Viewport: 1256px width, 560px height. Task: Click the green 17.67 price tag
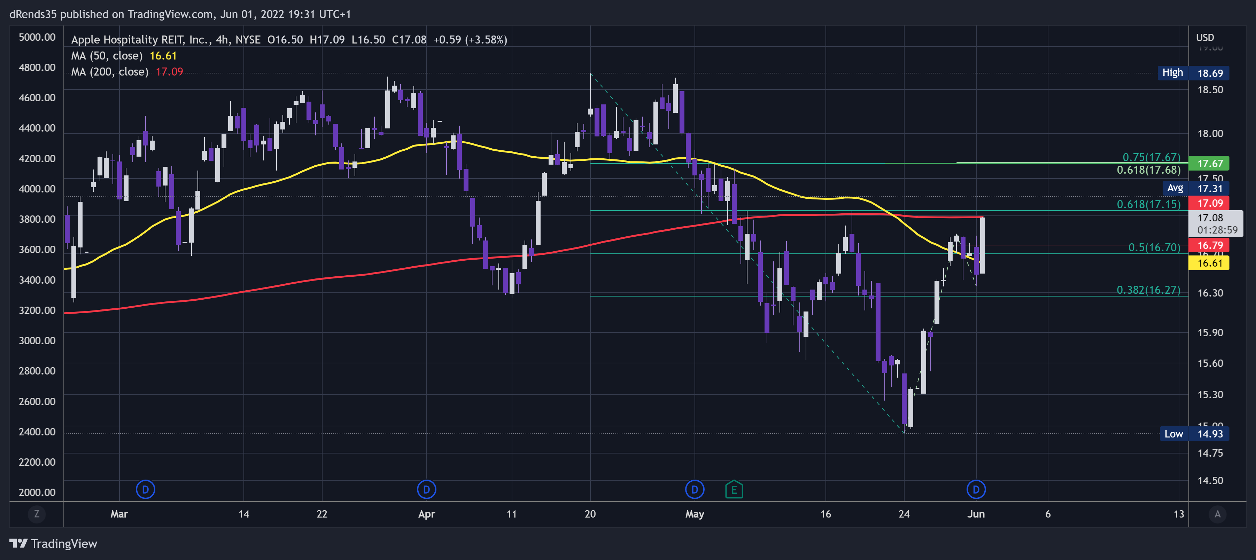pos(1209,163)
